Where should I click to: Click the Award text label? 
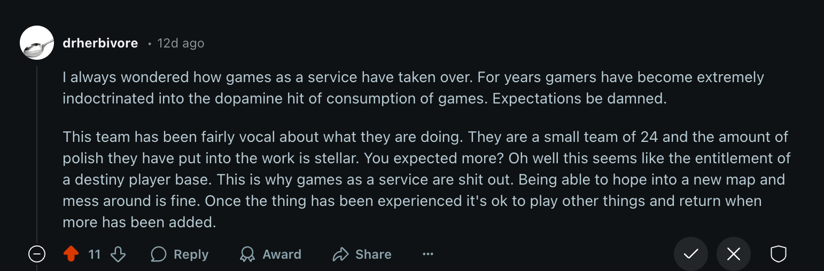(282, 254)
